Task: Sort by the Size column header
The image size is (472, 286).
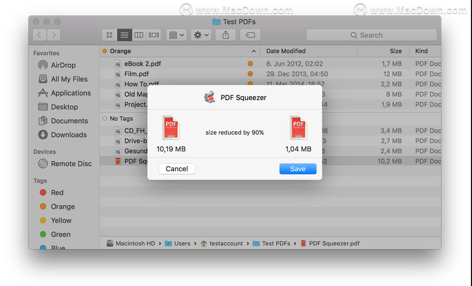Action: 396,51
